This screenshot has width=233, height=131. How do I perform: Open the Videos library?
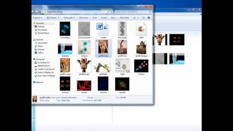[x=40, y=52]
